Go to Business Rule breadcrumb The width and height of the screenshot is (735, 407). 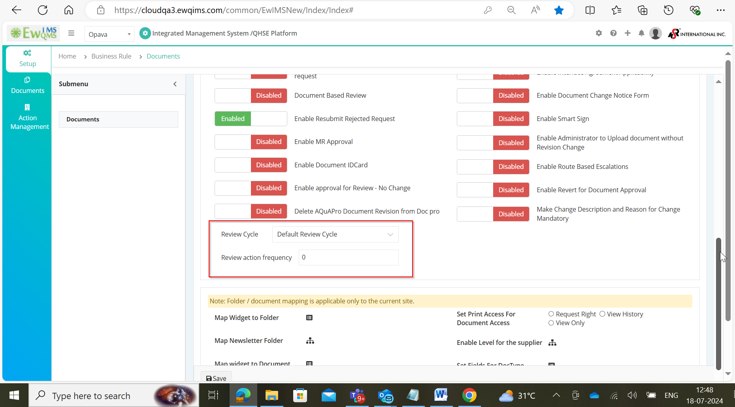coord(111,56)
